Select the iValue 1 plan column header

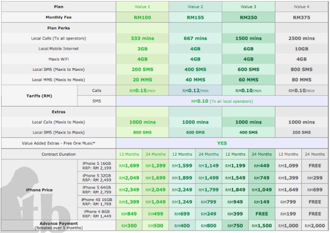click(x=143, y=7)
